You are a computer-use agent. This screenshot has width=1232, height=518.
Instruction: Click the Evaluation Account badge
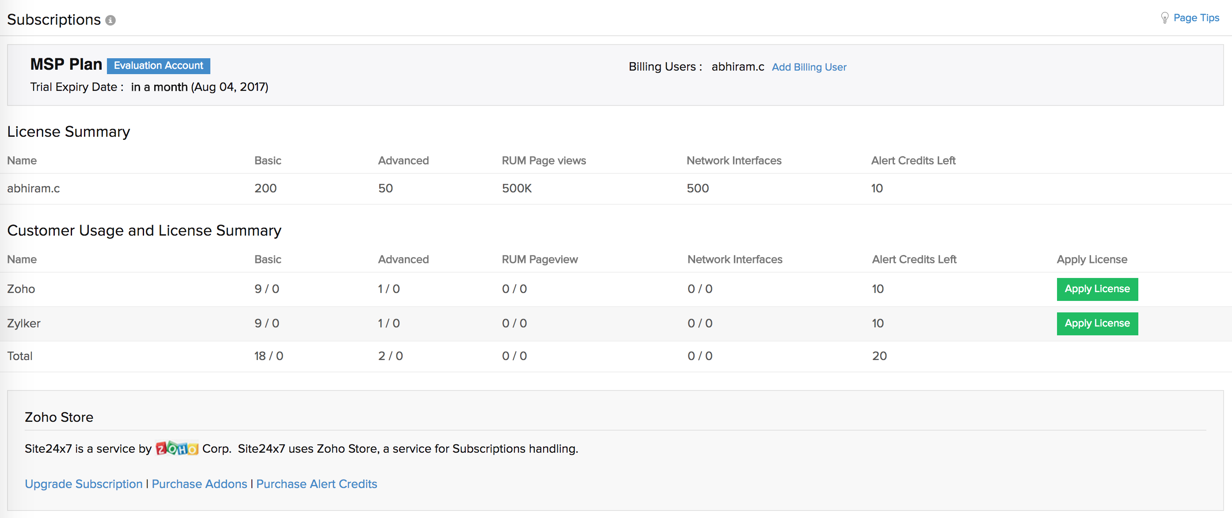coord(158,65)
